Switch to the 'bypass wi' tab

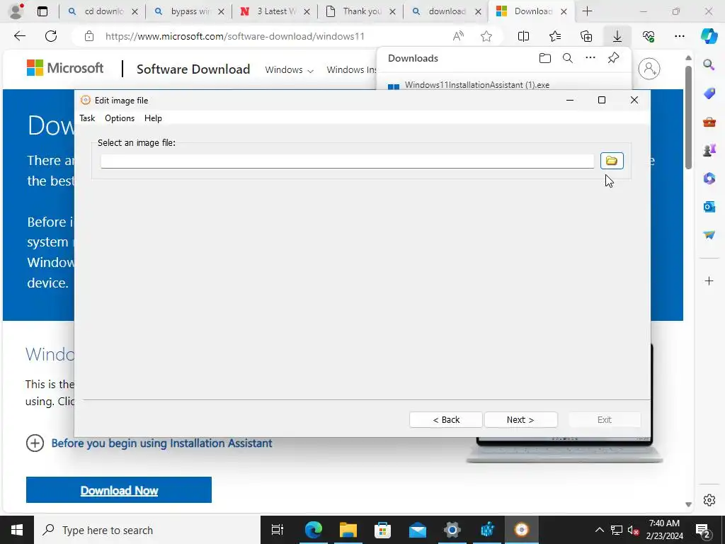[x=190, y=11]
